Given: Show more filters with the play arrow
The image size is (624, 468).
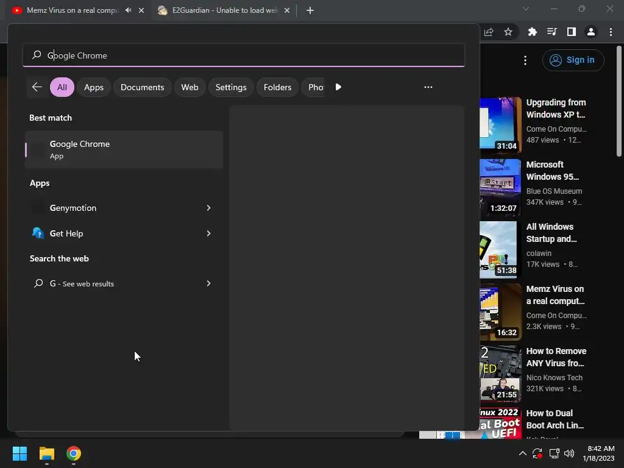Looking at the screenshot, I should 338,87.
